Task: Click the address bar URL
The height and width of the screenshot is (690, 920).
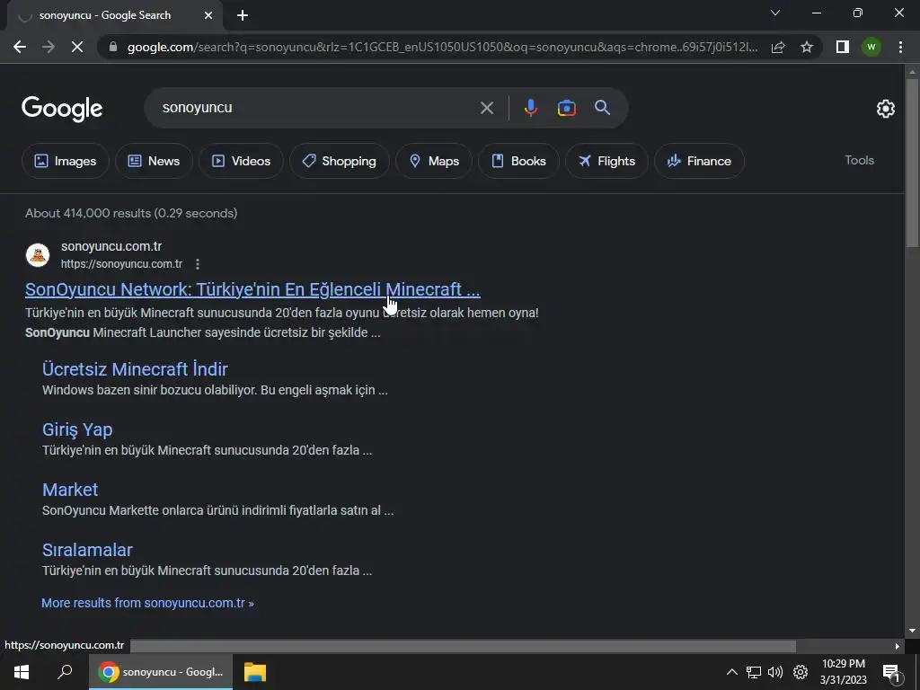Action: [x=442, y=47]
